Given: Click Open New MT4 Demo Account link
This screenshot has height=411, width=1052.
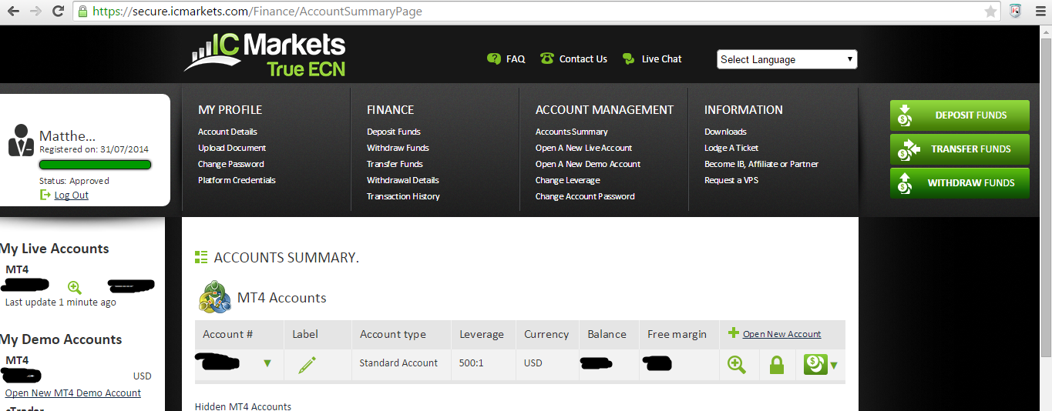Looking at the screenshot, I should [x=73, y=393].
